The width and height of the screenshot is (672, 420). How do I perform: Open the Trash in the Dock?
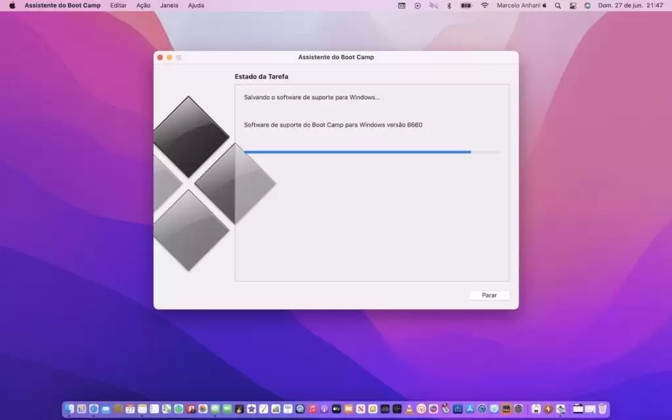click(603, 409)
